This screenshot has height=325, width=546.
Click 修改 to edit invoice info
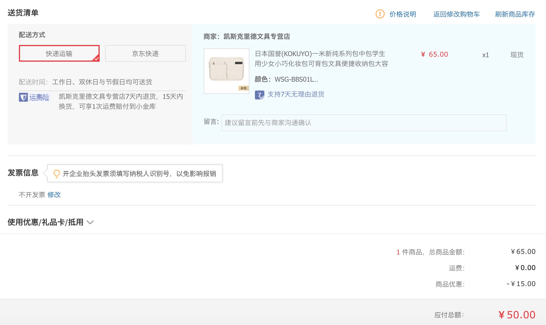point(54,195)
